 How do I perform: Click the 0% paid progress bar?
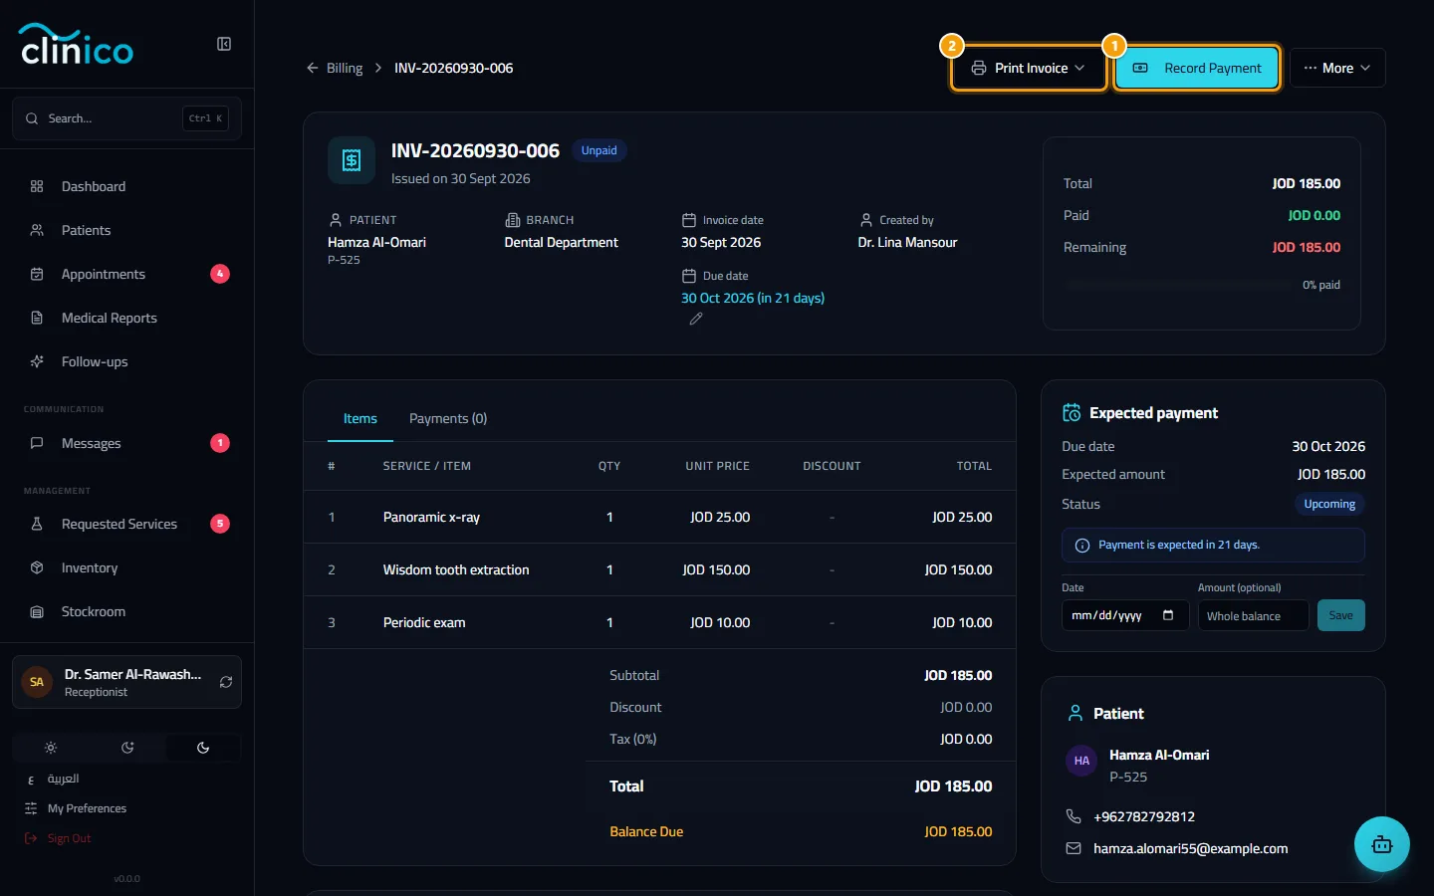pyautogui.click(x=1178, y=285)
